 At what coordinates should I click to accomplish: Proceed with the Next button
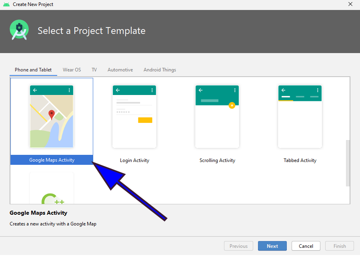[x=272, y=246]
